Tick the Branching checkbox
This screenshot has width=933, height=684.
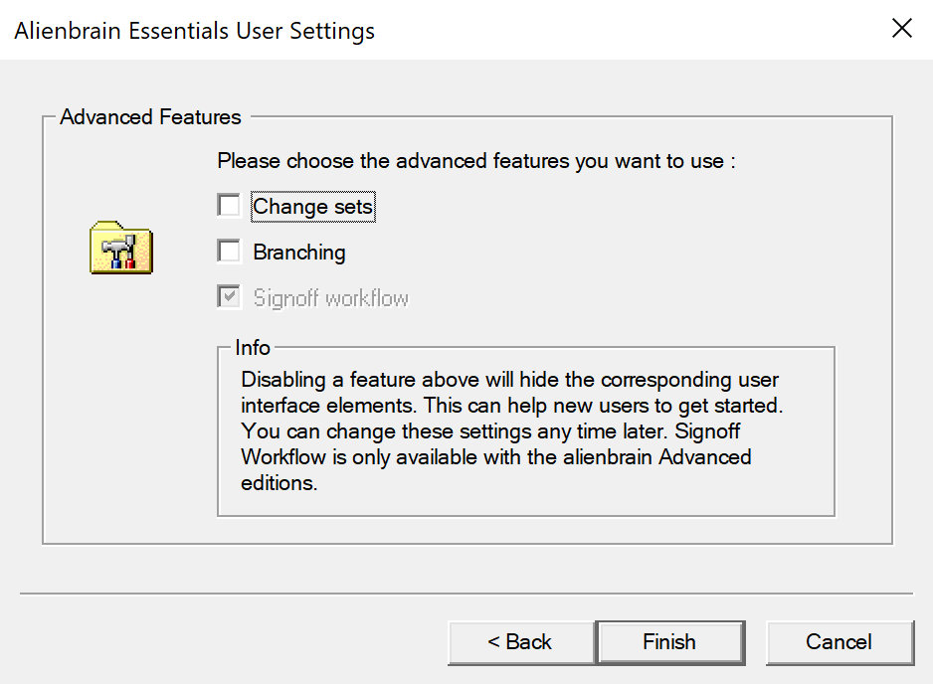point(230,252)
